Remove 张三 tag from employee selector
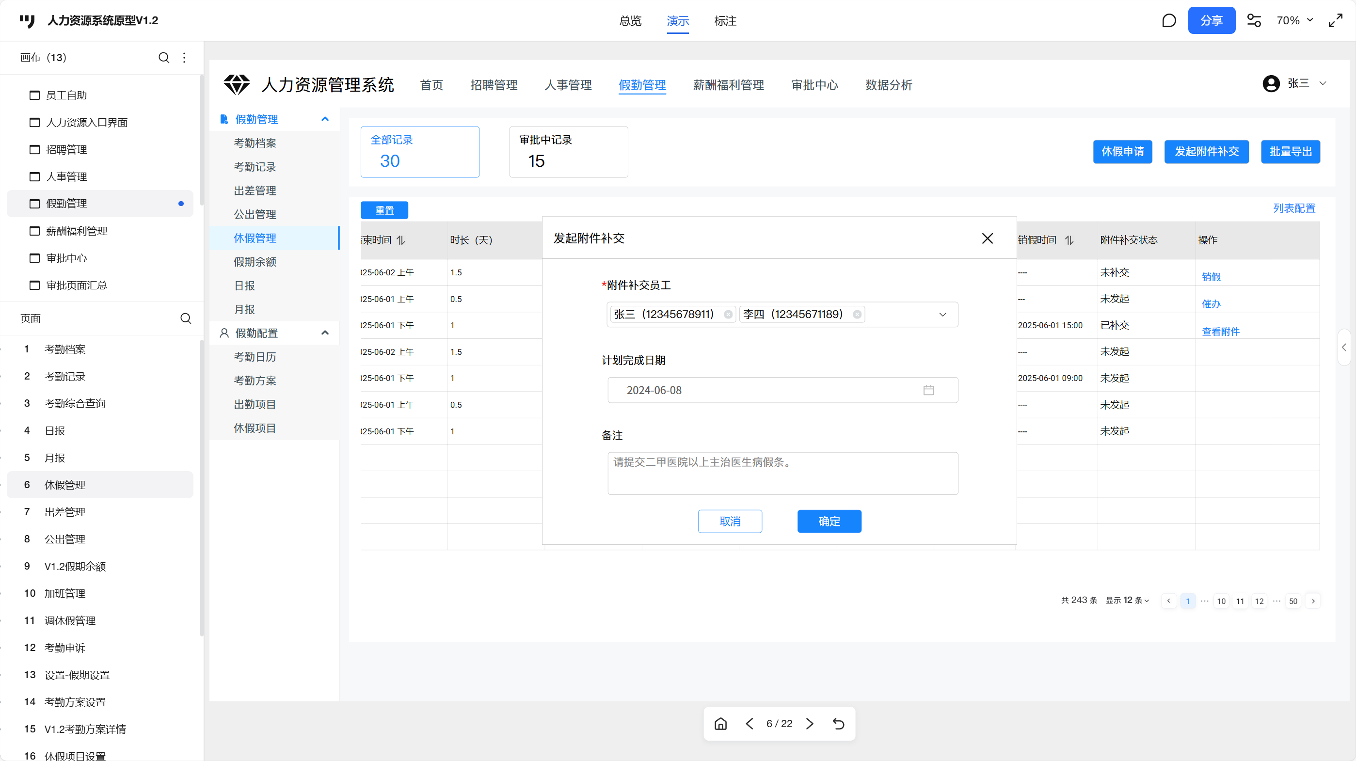The width and height of the screenshot is (1356, 761). click(x=728, y=314)
